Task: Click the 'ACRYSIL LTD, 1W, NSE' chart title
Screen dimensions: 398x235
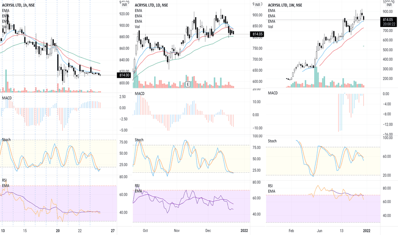Action: click(x=285, y=5)
